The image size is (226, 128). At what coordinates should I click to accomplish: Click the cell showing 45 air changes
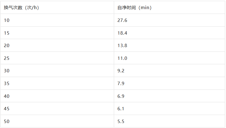7,109
